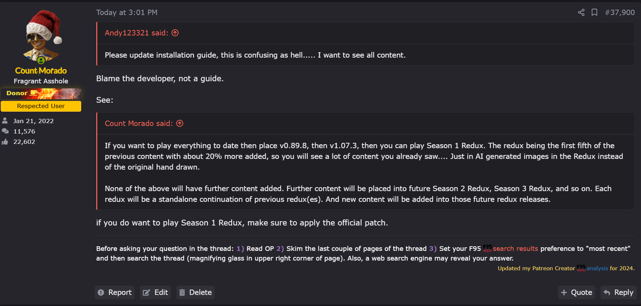Viewport: 641px width, 306px height.
Task: Add post to multi-quote with Quote
Action: pos(577,292)
